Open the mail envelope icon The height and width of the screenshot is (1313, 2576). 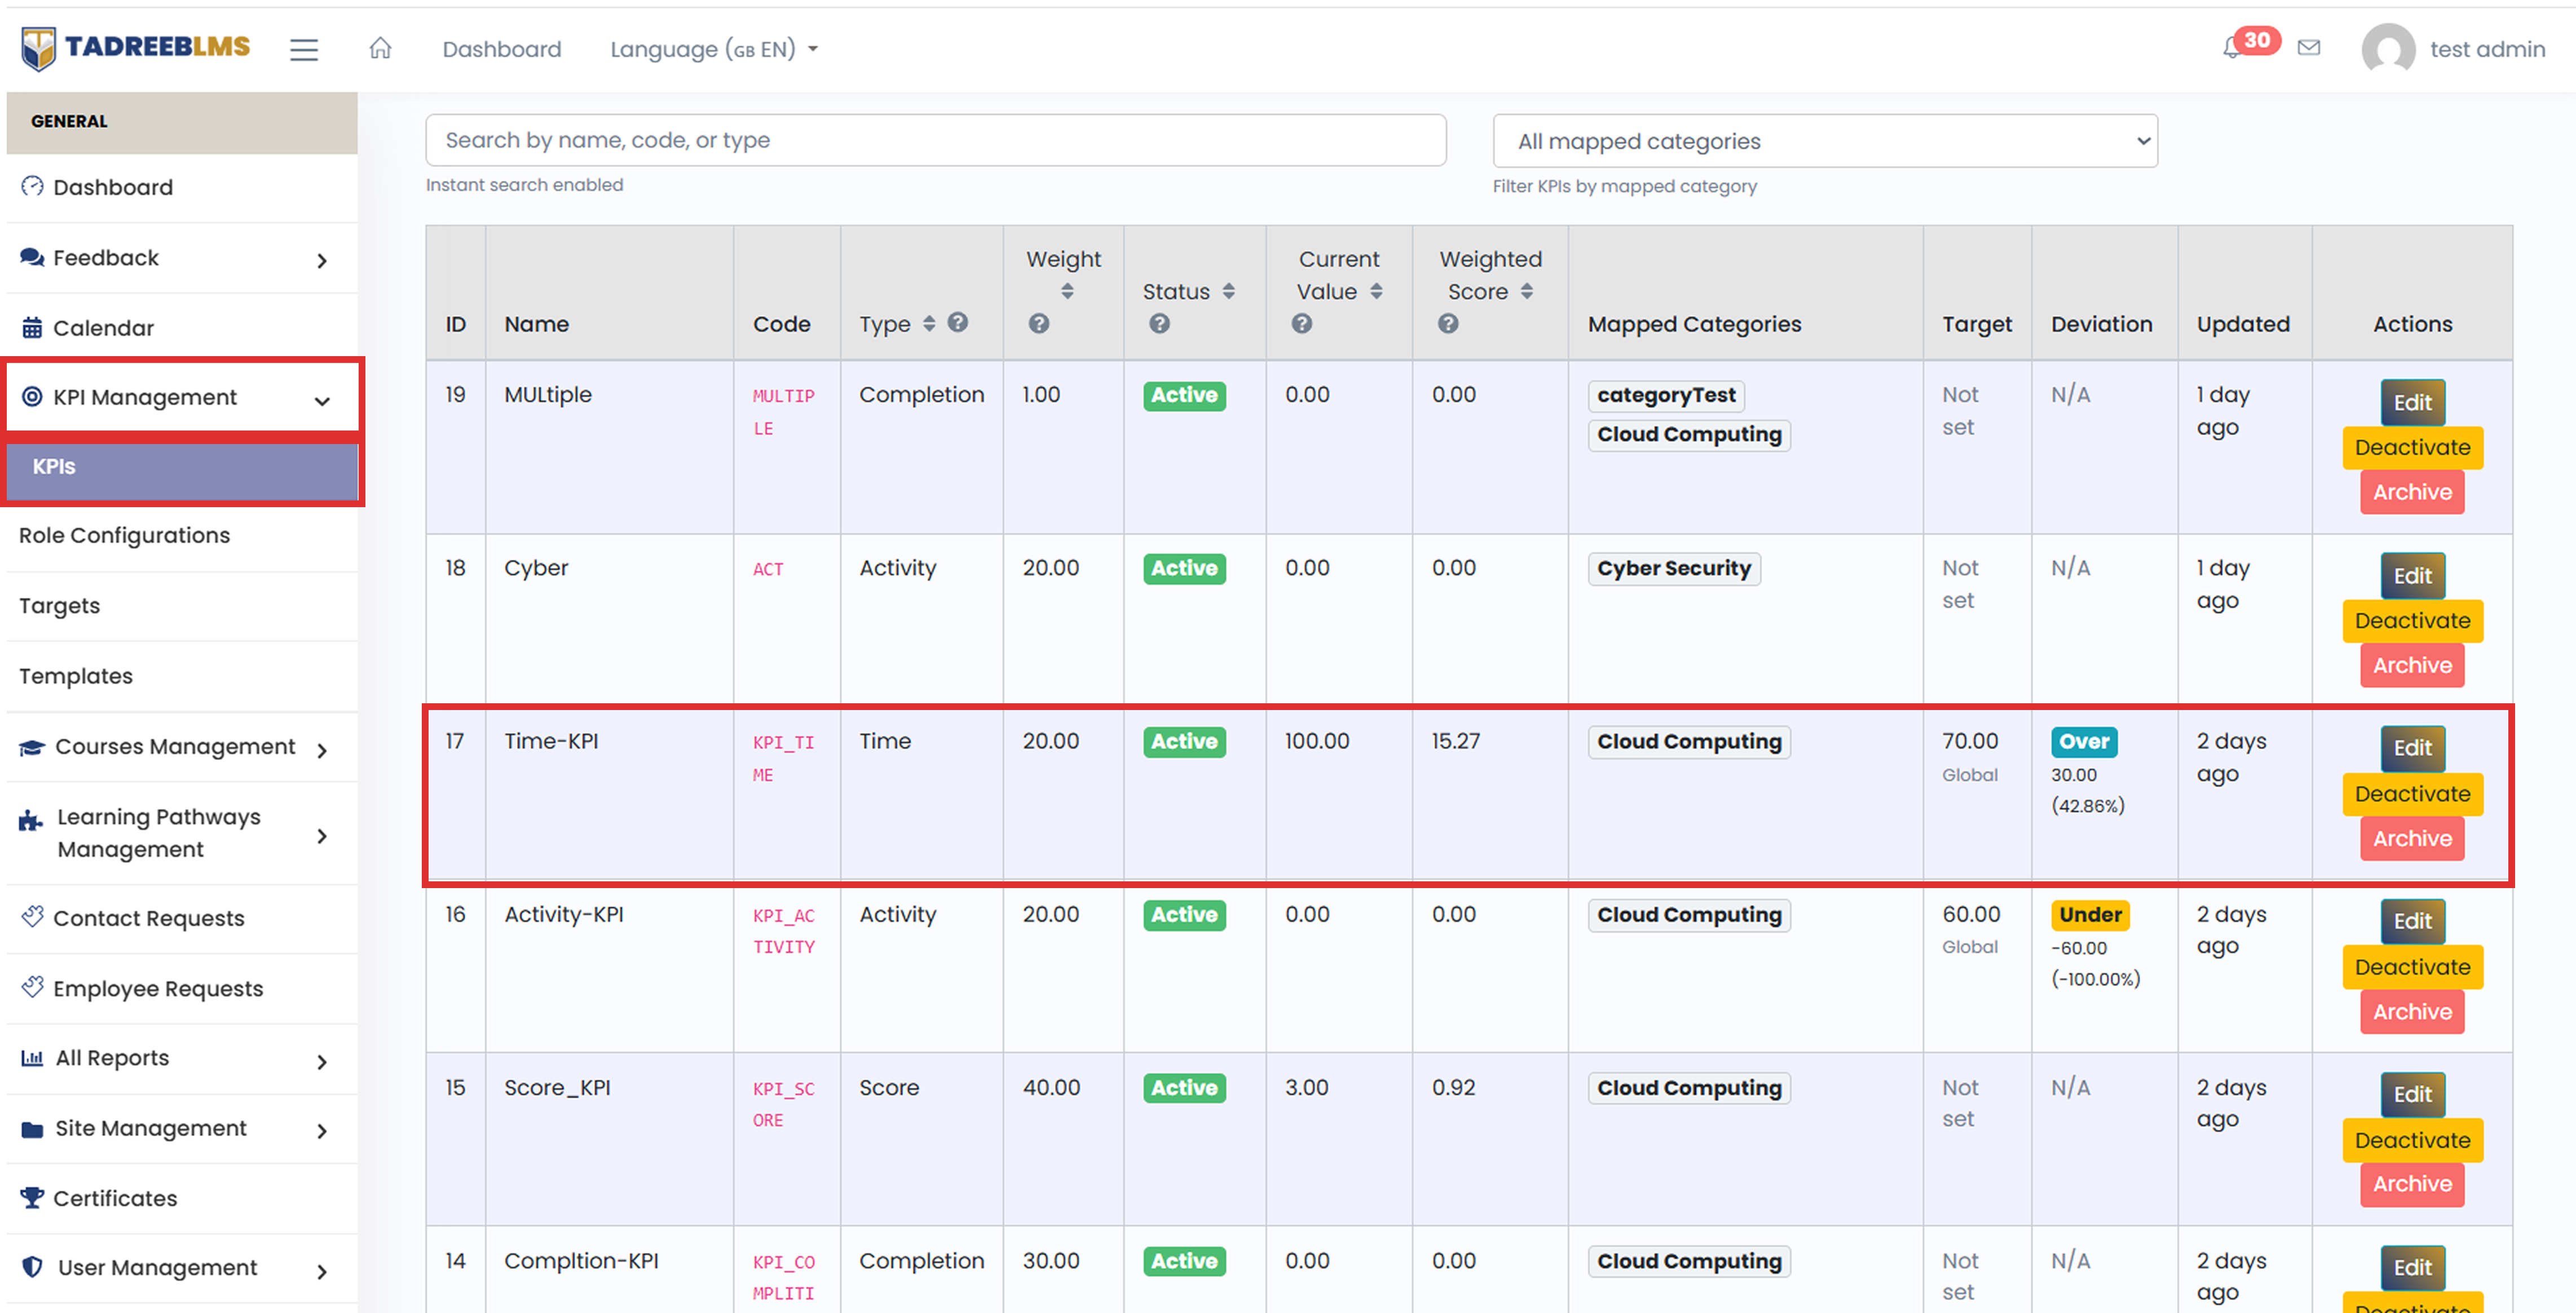coord(2308,47)
